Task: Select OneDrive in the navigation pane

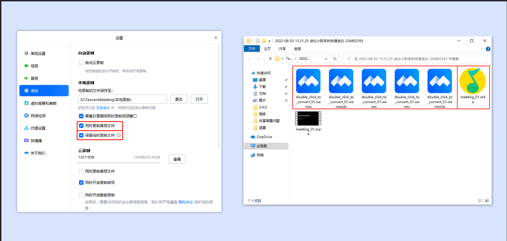Action: 264,137
